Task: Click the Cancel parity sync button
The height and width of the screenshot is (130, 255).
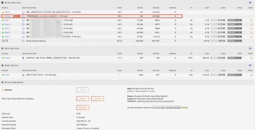Action: click(98, 98)
